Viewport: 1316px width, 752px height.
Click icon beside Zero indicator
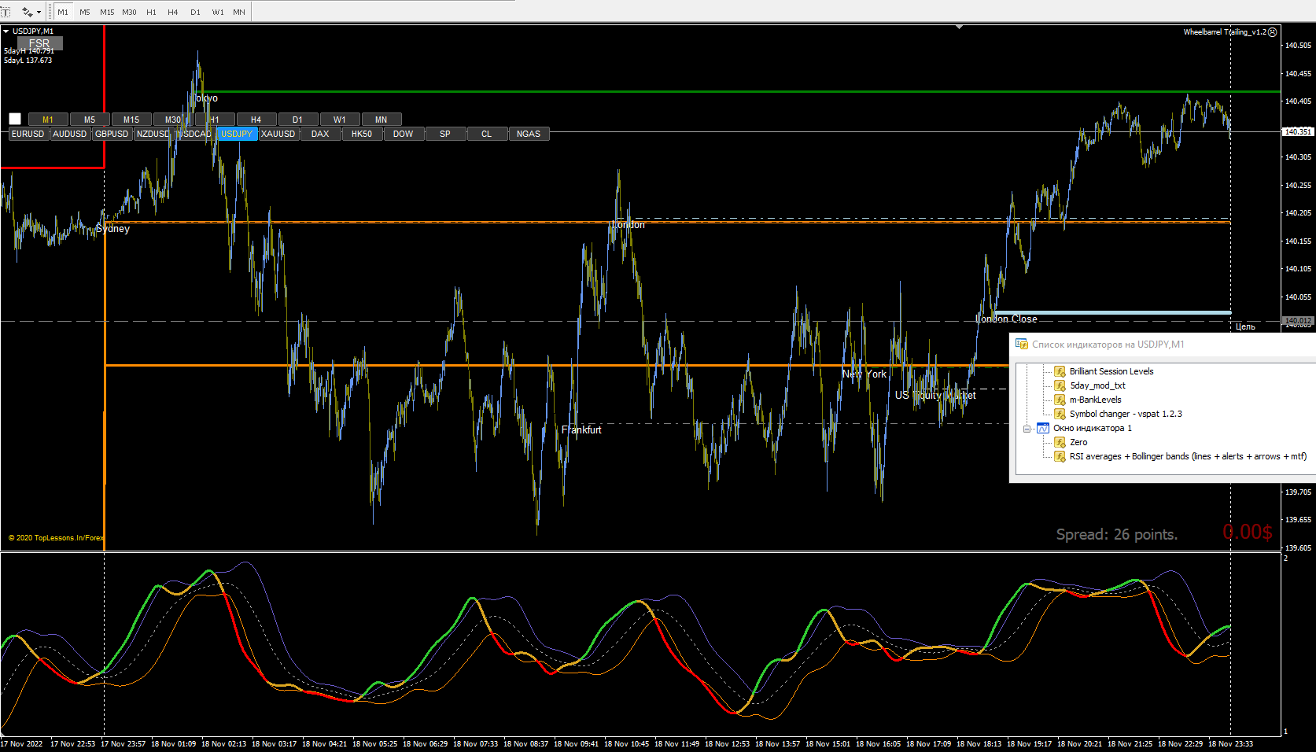pyautogui.click(x=1060, y=442)
